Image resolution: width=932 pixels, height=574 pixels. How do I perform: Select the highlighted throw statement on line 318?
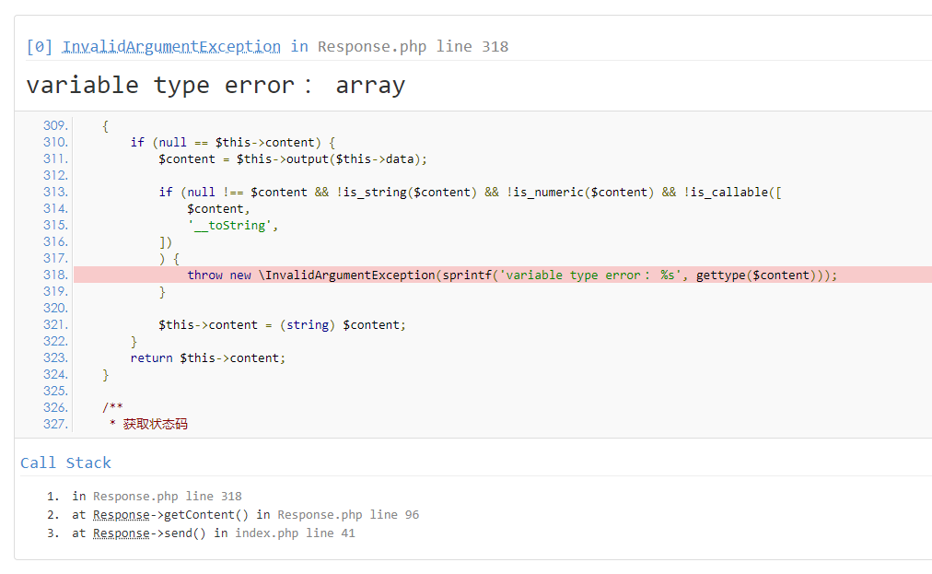(511, 275)
